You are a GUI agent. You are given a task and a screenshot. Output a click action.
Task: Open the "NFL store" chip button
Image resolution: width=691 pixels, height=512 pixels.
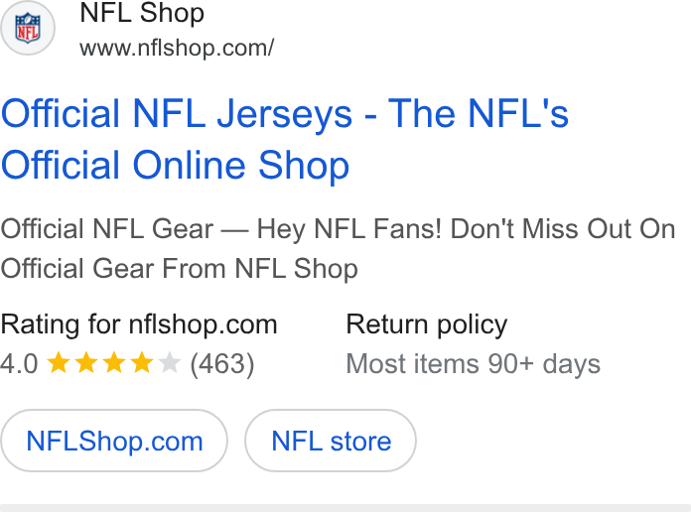[331, 441]
